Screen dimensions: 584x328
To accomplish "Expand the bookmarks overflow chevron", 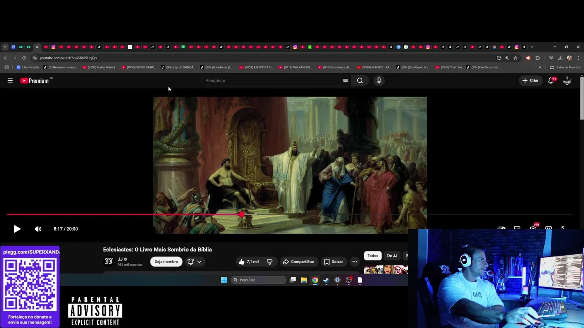I will [540, 67].
